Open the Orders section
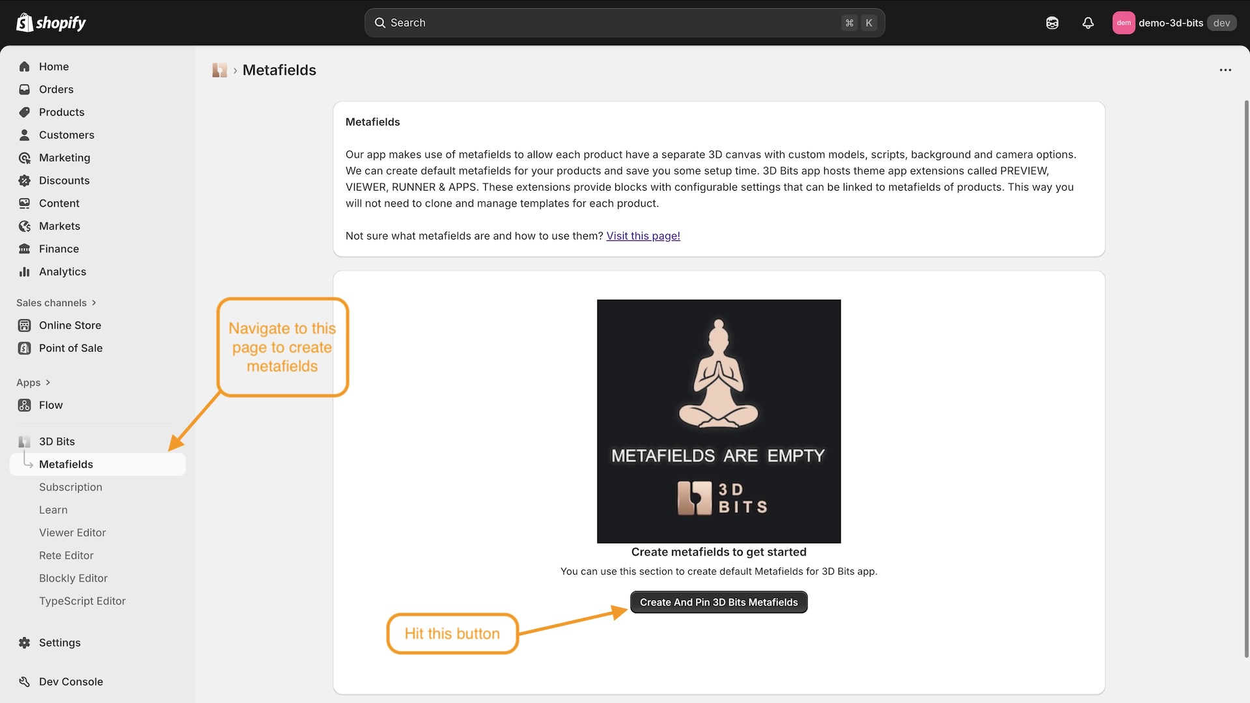The image size is (1250, 703). coord(56,89)
